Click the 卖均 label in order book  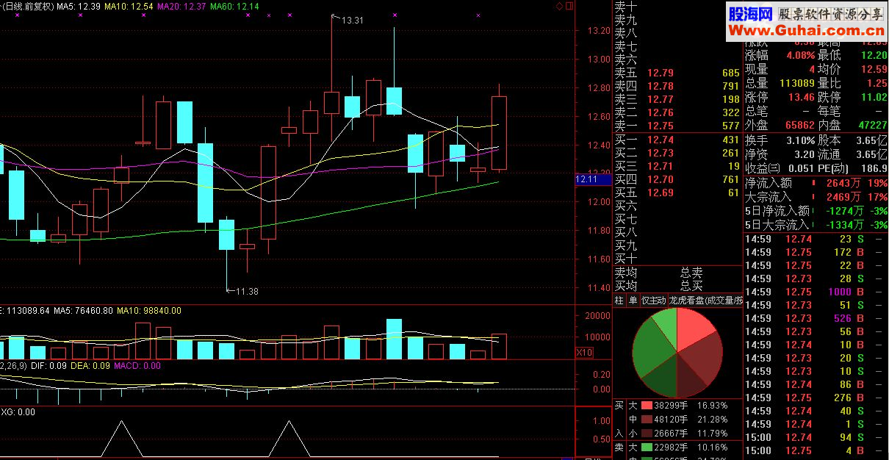[x=626, y=273]
